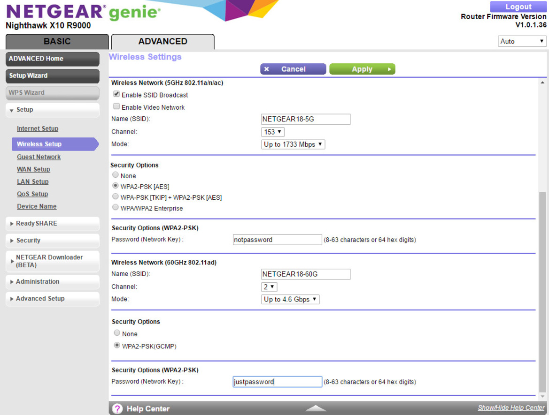Viewport: 549px width, 415px height.
Task: Click the Apply button
Action: [363, 69]
